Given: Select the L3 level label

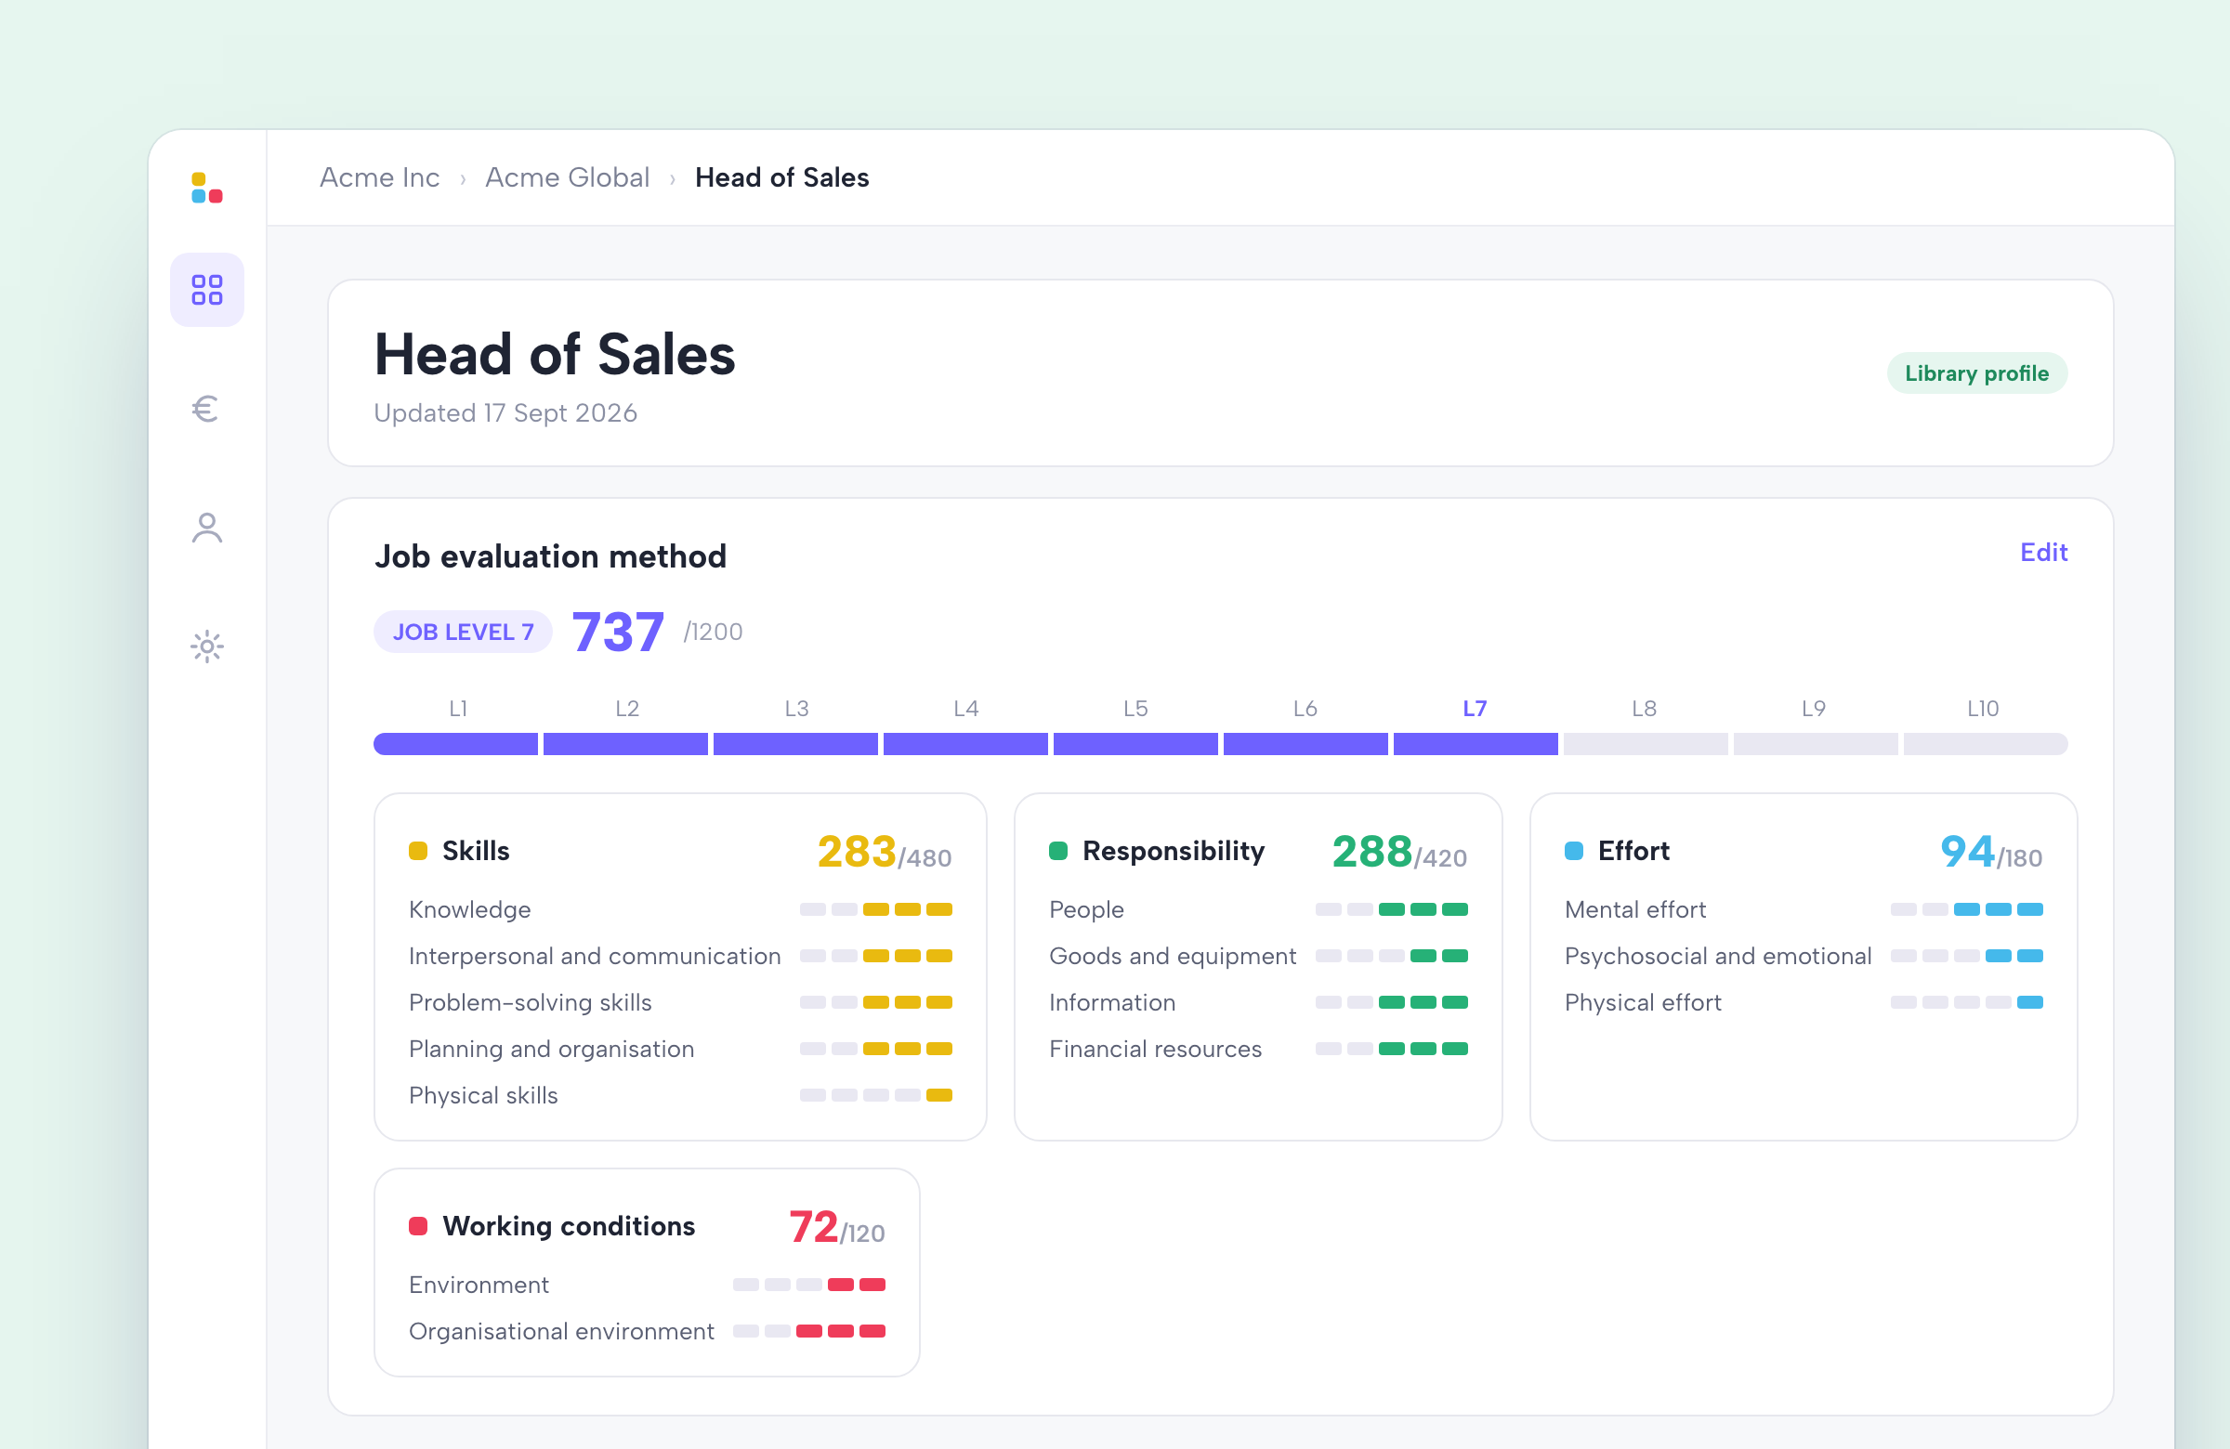Looking at the screenshot, I should tap(796, 708).
